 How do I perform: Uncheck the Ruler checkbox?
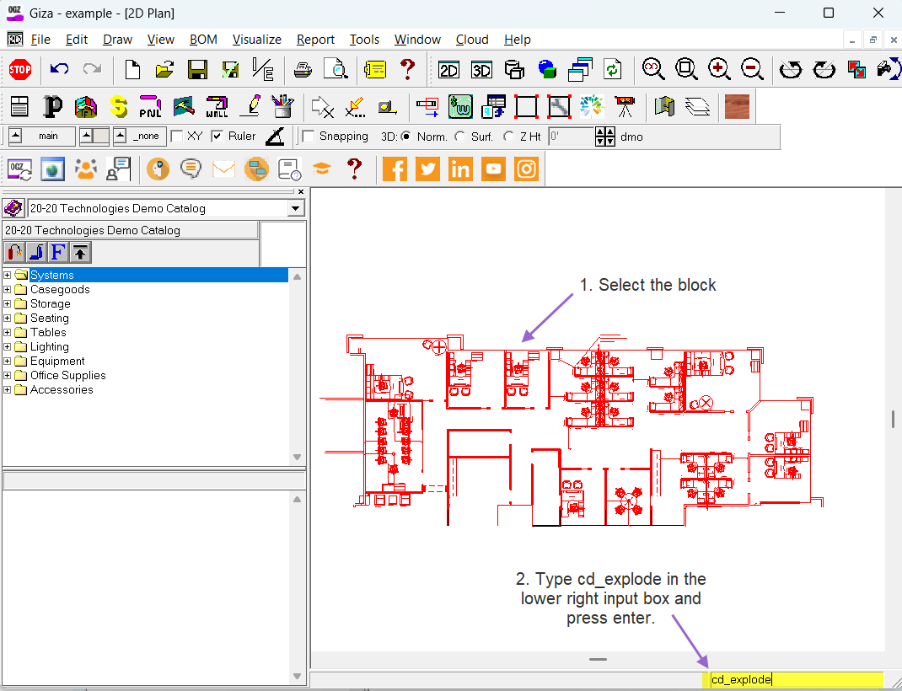[217, 137]
